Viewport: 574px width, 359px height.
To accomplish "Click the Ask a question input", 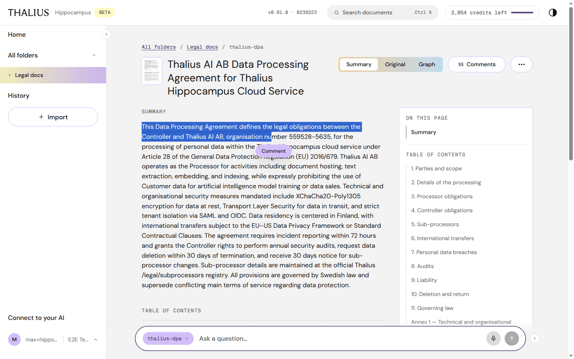I will tap(339, 339).
